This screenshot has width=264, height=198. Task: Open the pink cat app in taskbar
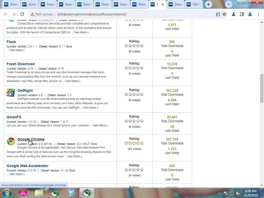pyautogui.click(x=23, y=193)
